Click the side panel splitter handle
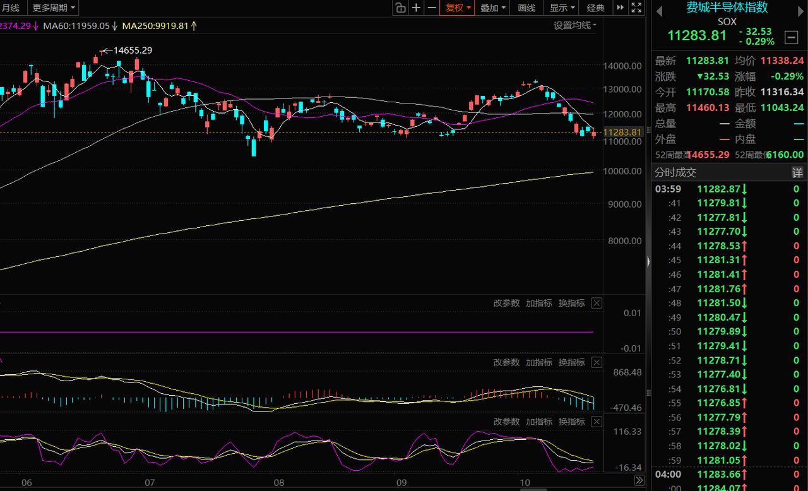This screenshot has height=491, width=808. tap(648, 261)
